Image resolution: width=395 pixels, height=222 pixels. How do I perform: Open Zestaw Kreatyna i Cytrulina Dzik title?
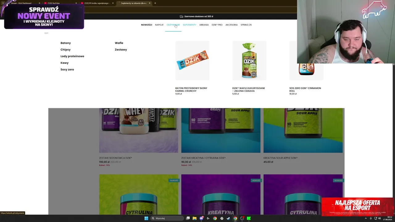[203, 158]
